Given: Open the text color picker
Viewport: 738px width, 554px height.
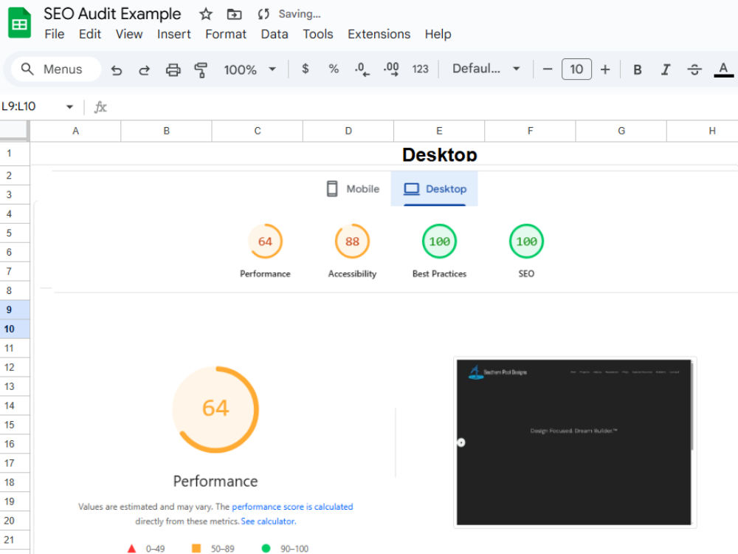Looking at the screenshot, I should pos(723,69).
